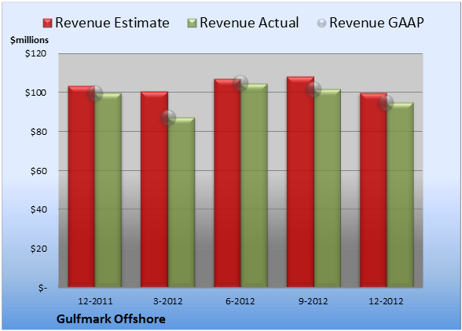Click the '$100' y-axis label
Image resolution: width=462 pixels, height=331 pixels.
(x=35, y=93)
